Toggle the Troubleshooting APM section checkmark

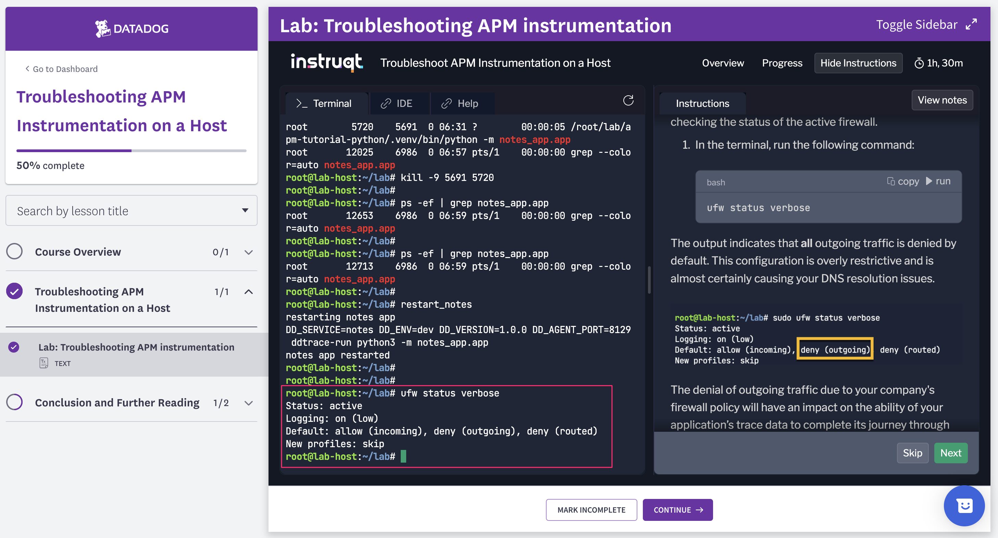[14, 291]
